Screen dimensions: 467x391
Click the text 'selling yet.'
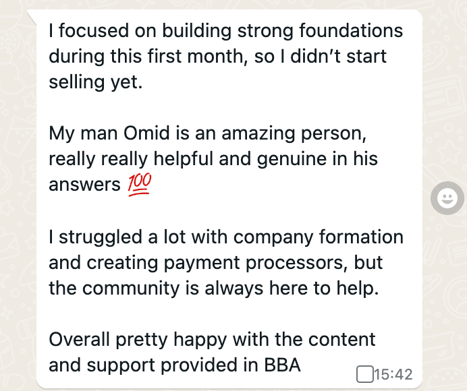[x=96, y=82]
